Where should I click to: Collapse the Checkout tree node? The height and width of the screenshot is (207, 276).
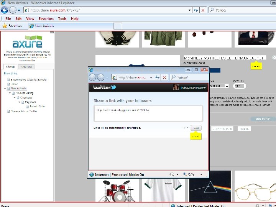click(15, 97)
